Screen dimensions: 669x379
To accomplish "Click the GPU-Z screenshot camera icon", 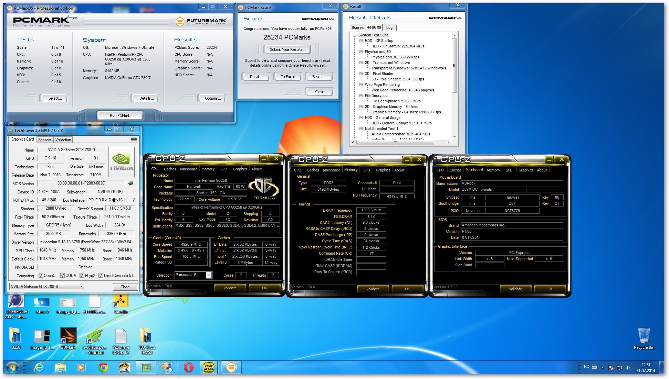I will (x=134, y=139).
